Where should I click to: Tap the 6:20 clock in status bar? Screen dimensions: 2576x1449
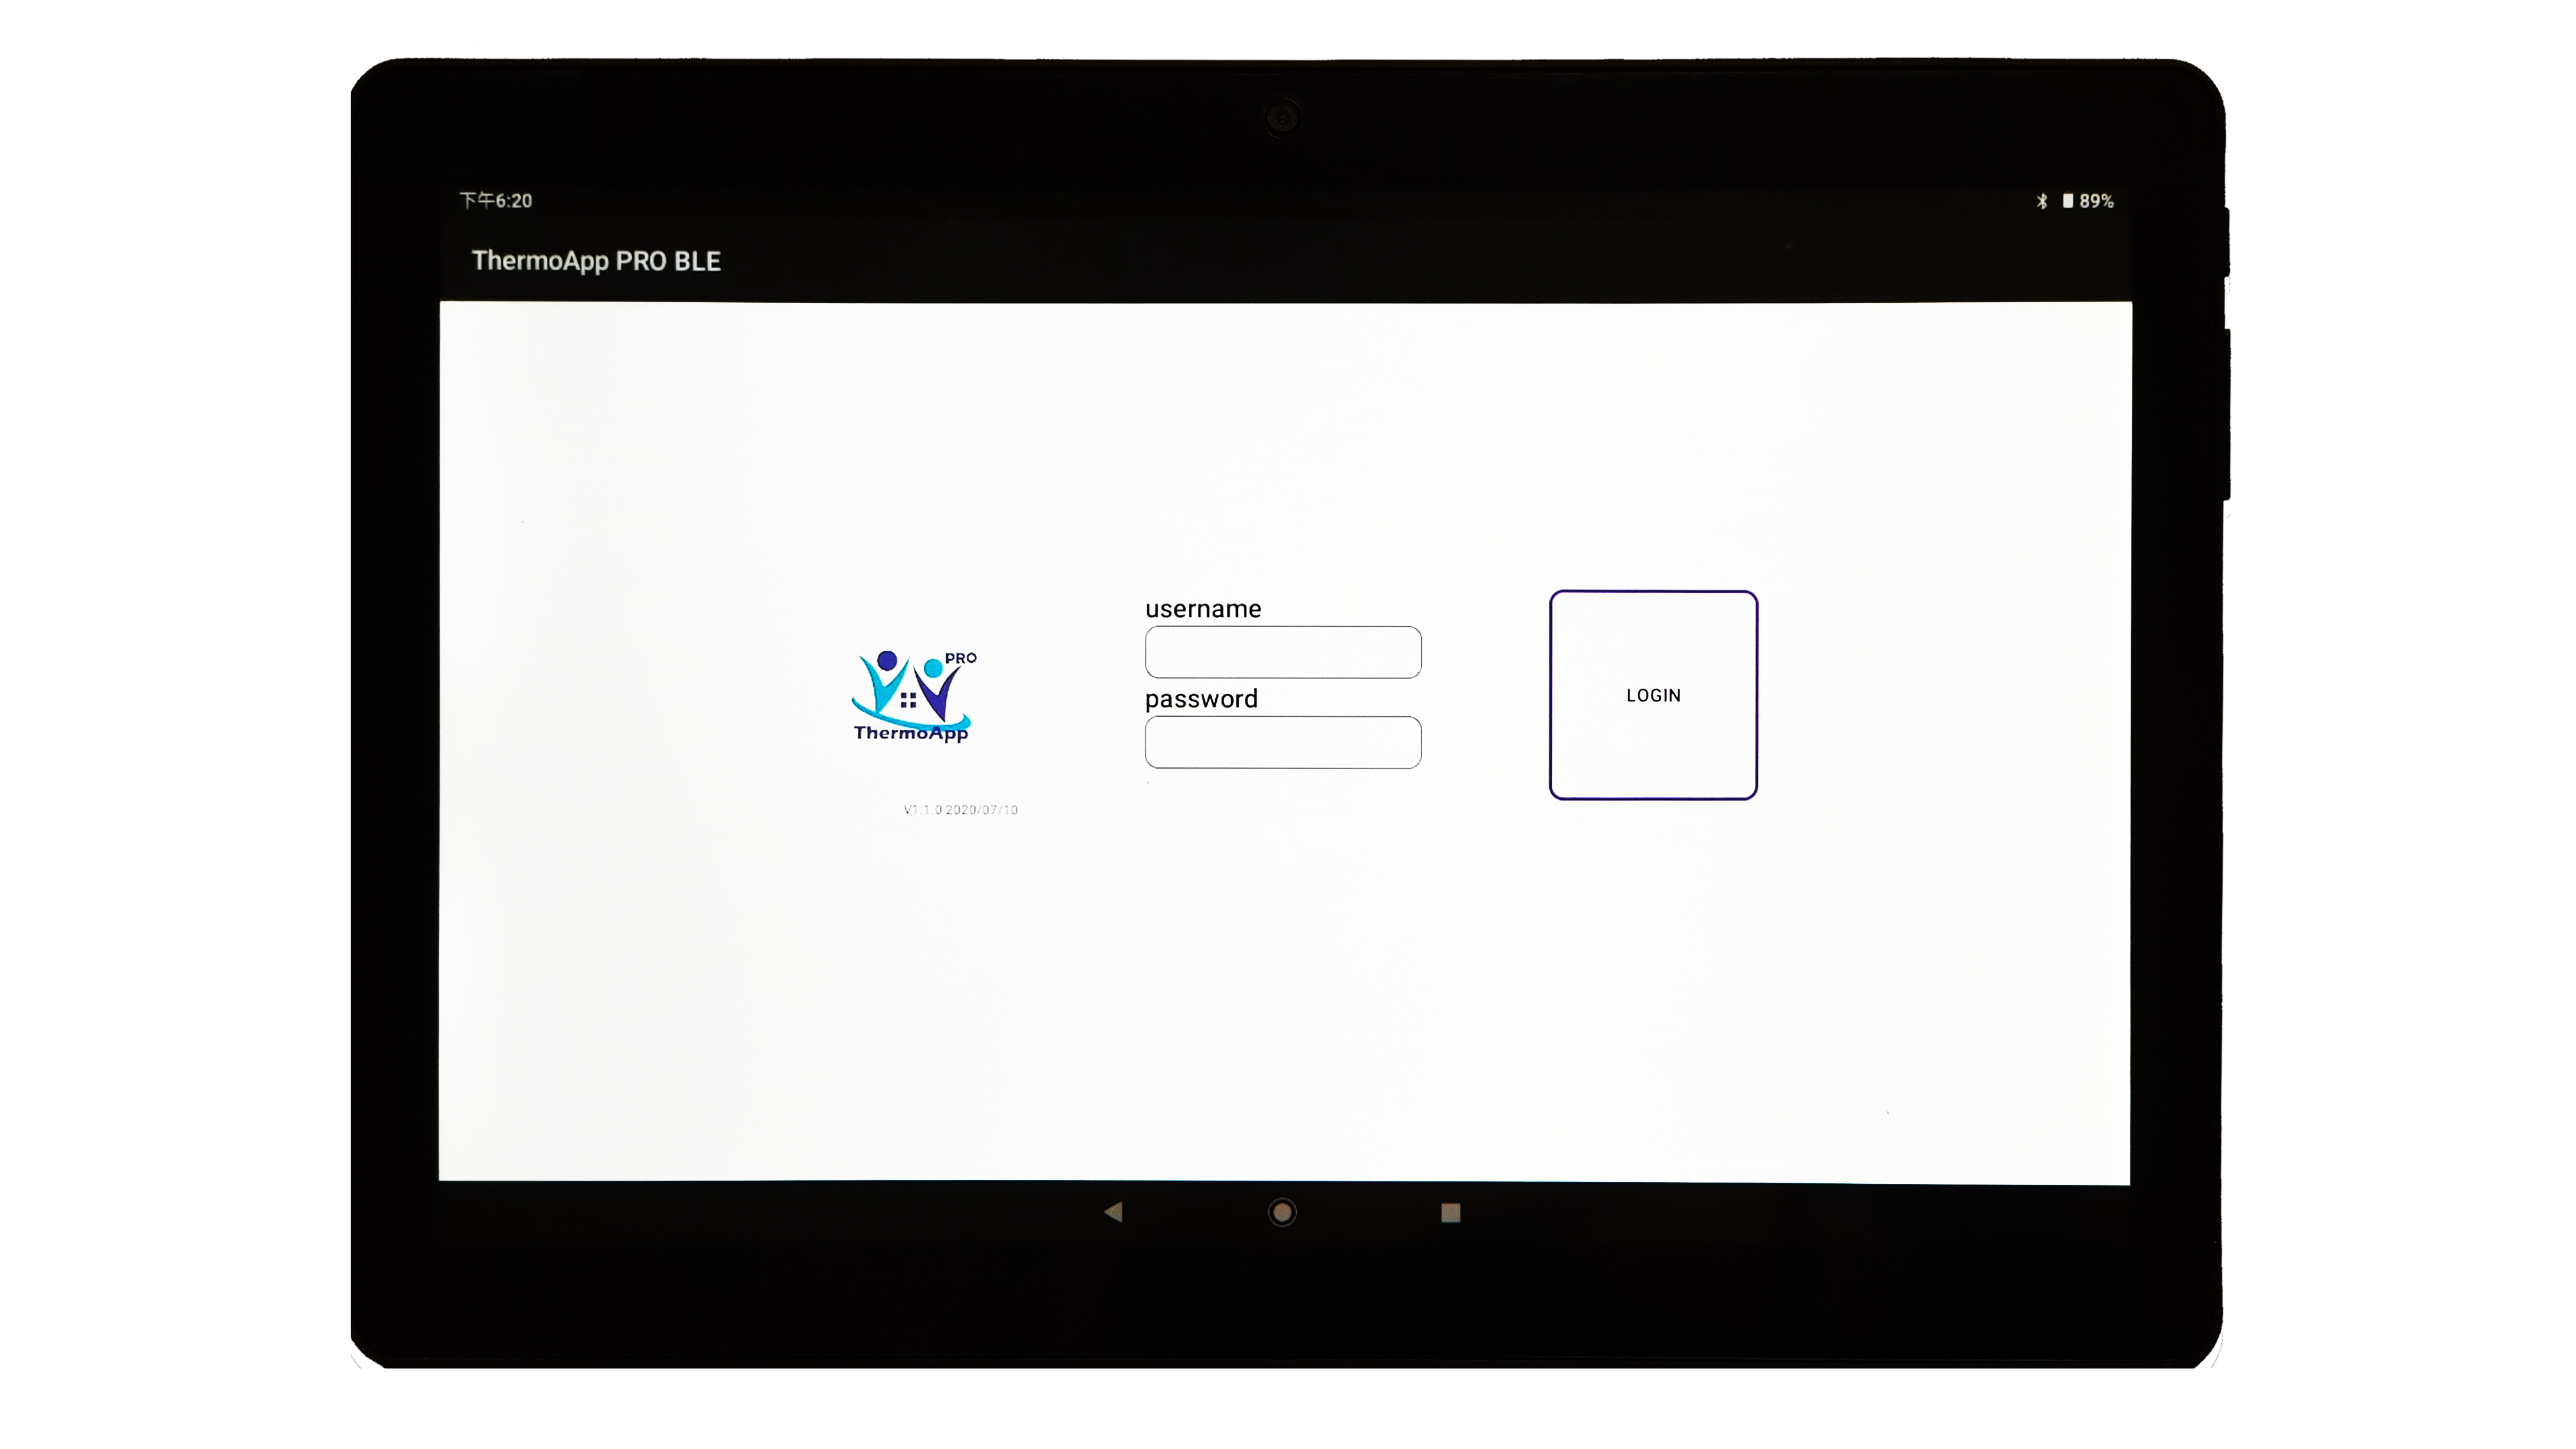point(496,201)
